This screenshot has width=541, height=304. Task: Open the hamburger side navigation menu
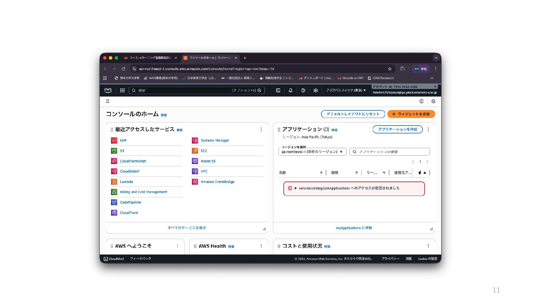coord(108,101)
